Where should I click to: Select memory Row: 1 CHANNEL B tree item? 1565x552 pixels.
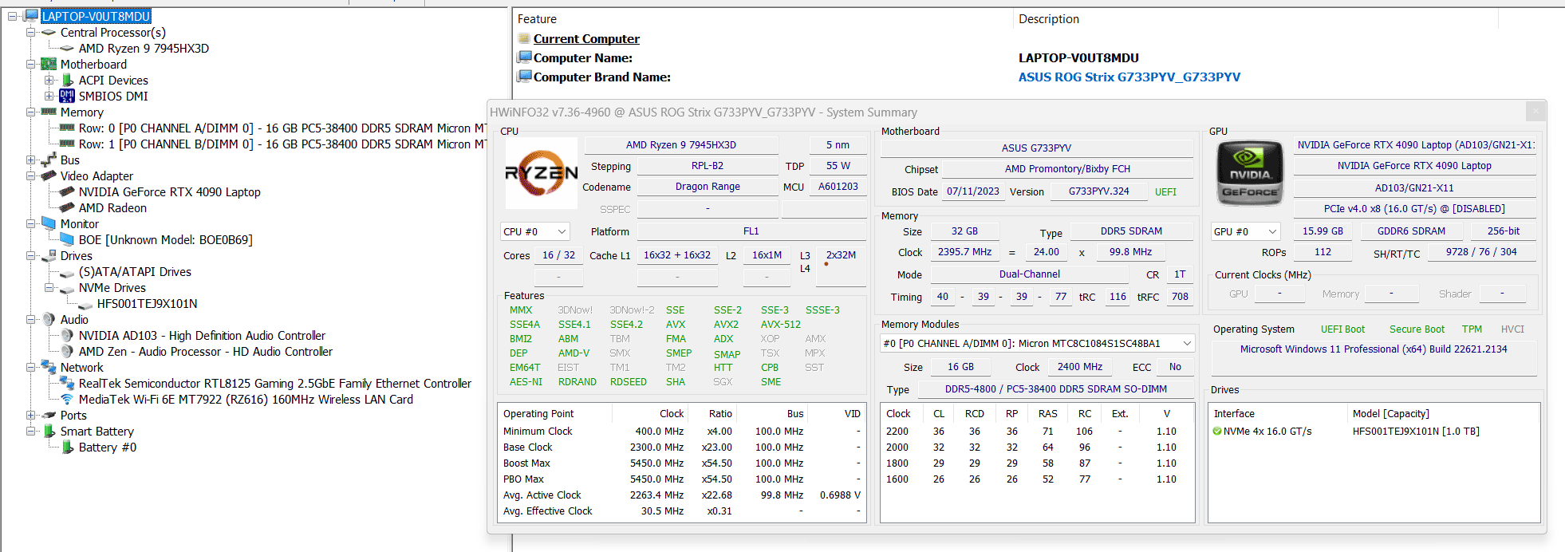(x=282, y=144)
